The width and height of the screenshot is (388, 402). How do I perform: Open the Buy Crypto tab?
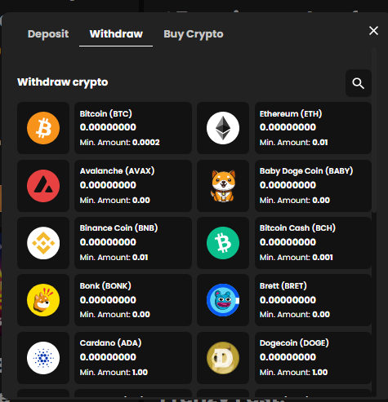point(194,34)
